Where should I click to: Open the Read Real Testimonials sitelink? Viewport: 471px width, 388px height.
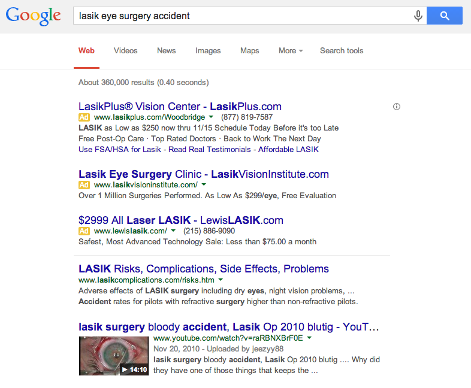[209, 150]
